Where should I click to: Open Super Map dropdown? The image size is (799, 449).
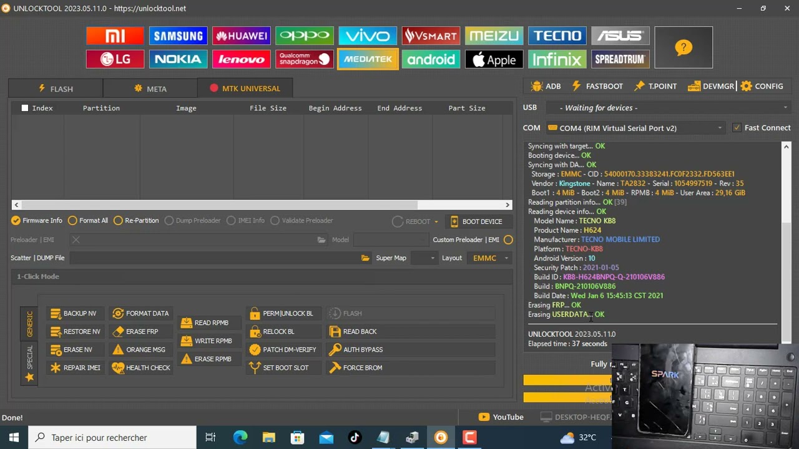pyautogui.click(x=424, y=258)
